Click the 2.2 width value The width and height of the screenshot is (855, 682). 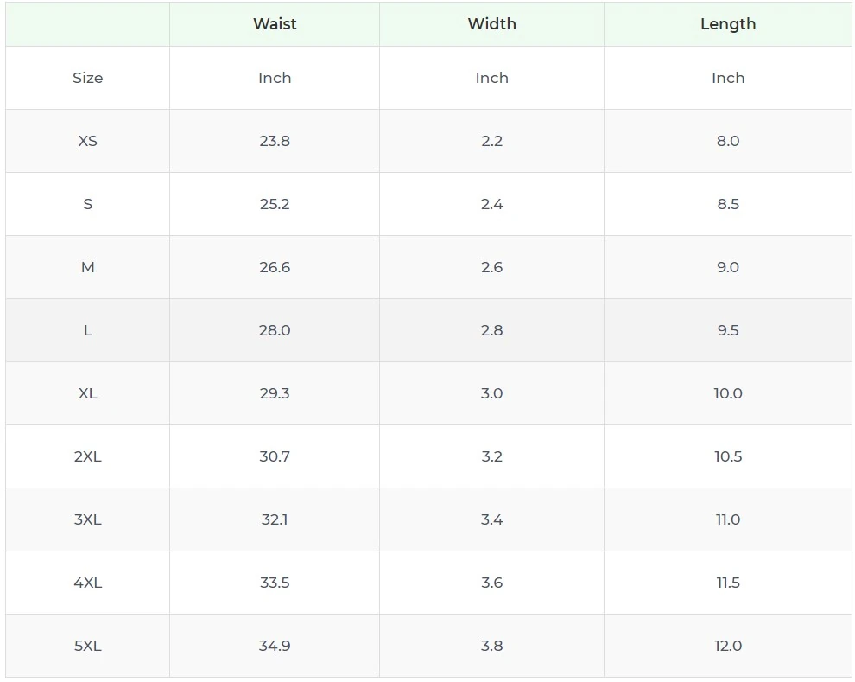tap(491, 141)
